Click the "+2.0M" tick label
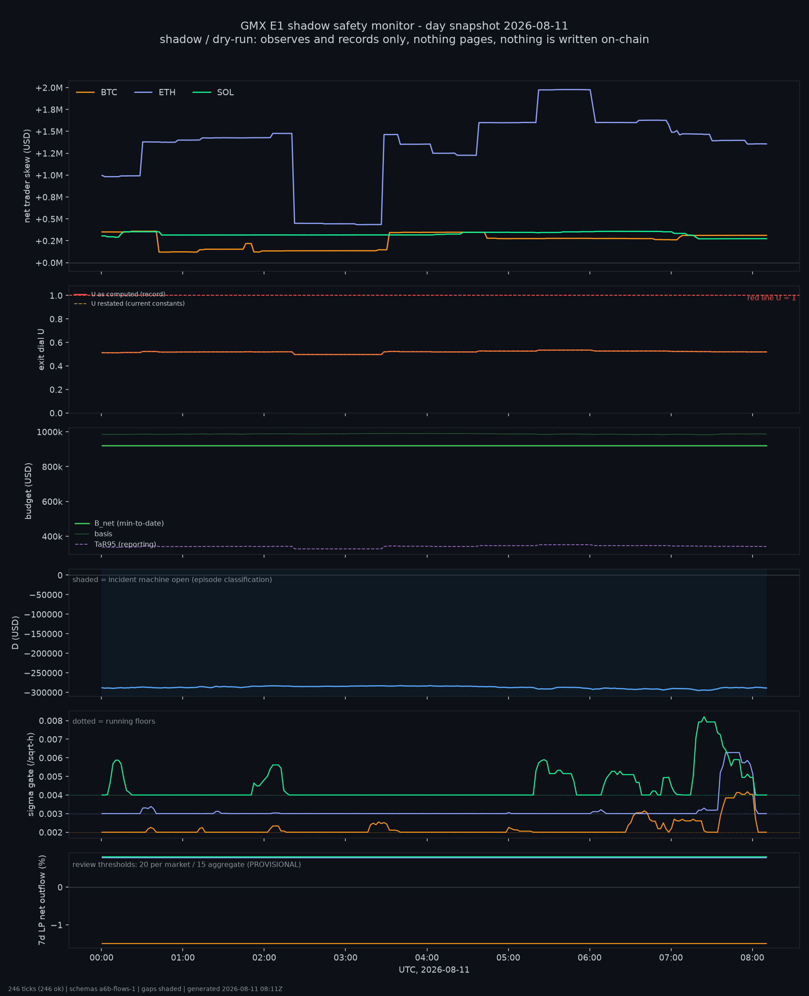The image size is (809, 996). click(49, 88)
